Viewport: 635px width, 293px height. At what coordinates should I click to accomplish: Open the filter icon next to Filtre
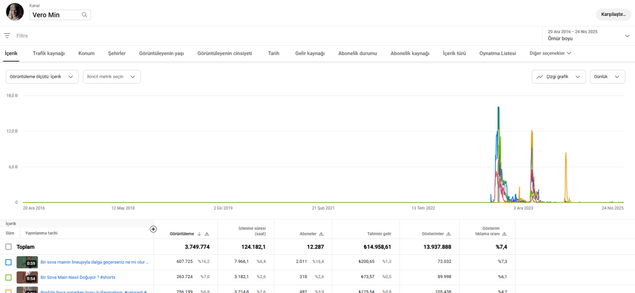(x=7, y=36)
